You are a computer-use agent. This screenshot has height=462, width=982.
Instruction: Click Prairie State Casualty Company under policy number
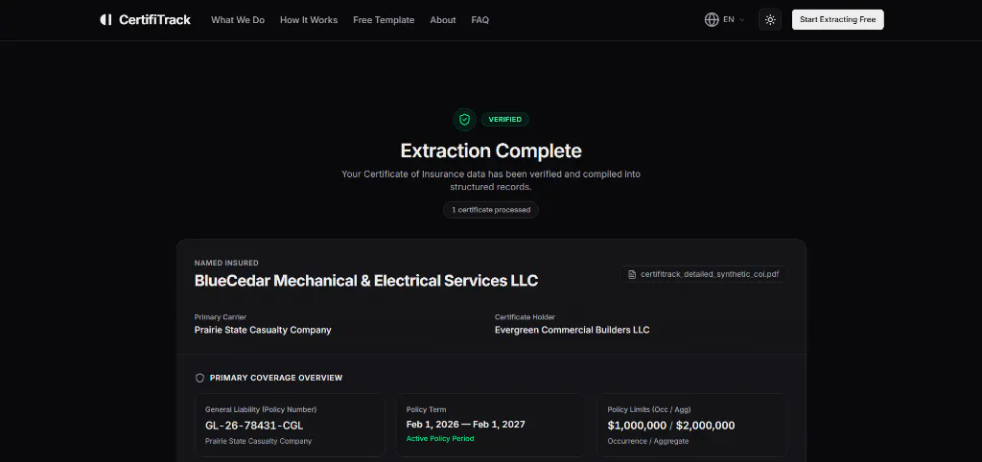[x=259, y=441]
